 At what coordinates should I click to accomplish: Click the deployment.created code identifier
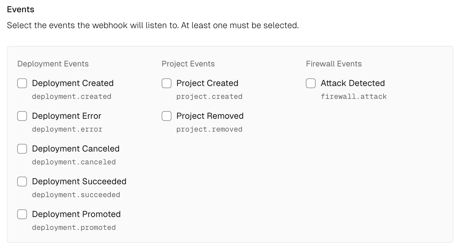point(71,96)
